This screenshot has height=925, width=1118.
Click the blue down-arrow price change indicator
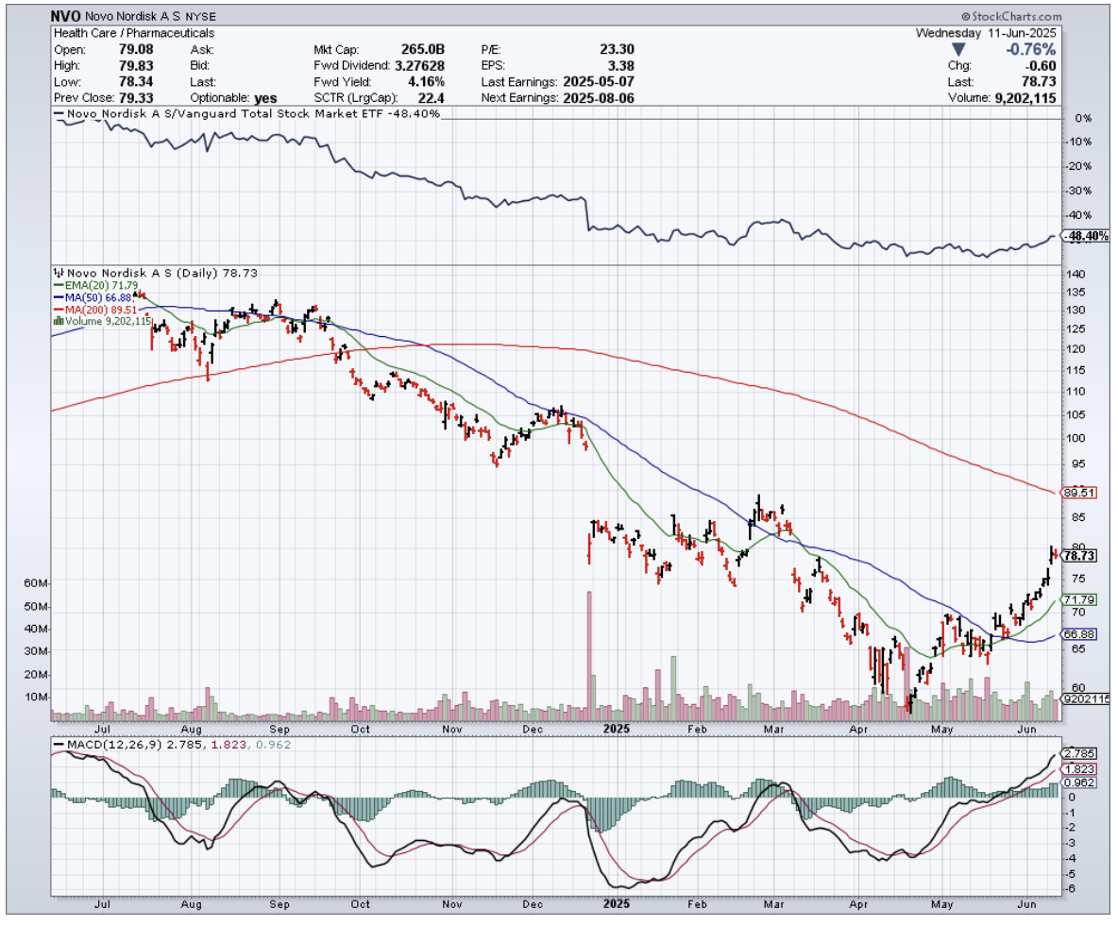coord(959,49)
